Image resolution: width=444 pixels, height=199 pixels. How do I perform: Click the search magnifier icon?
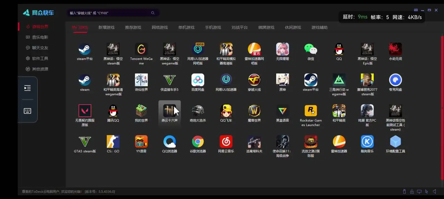click(153, 13)
